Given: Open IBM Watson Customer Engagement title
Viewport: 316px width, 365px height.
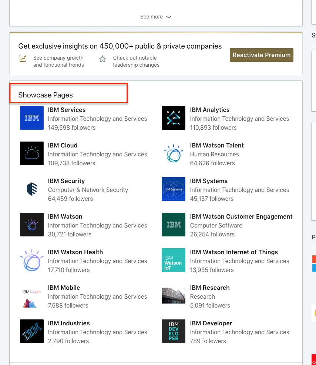Looking at the screenshot, I should point(241,217).
